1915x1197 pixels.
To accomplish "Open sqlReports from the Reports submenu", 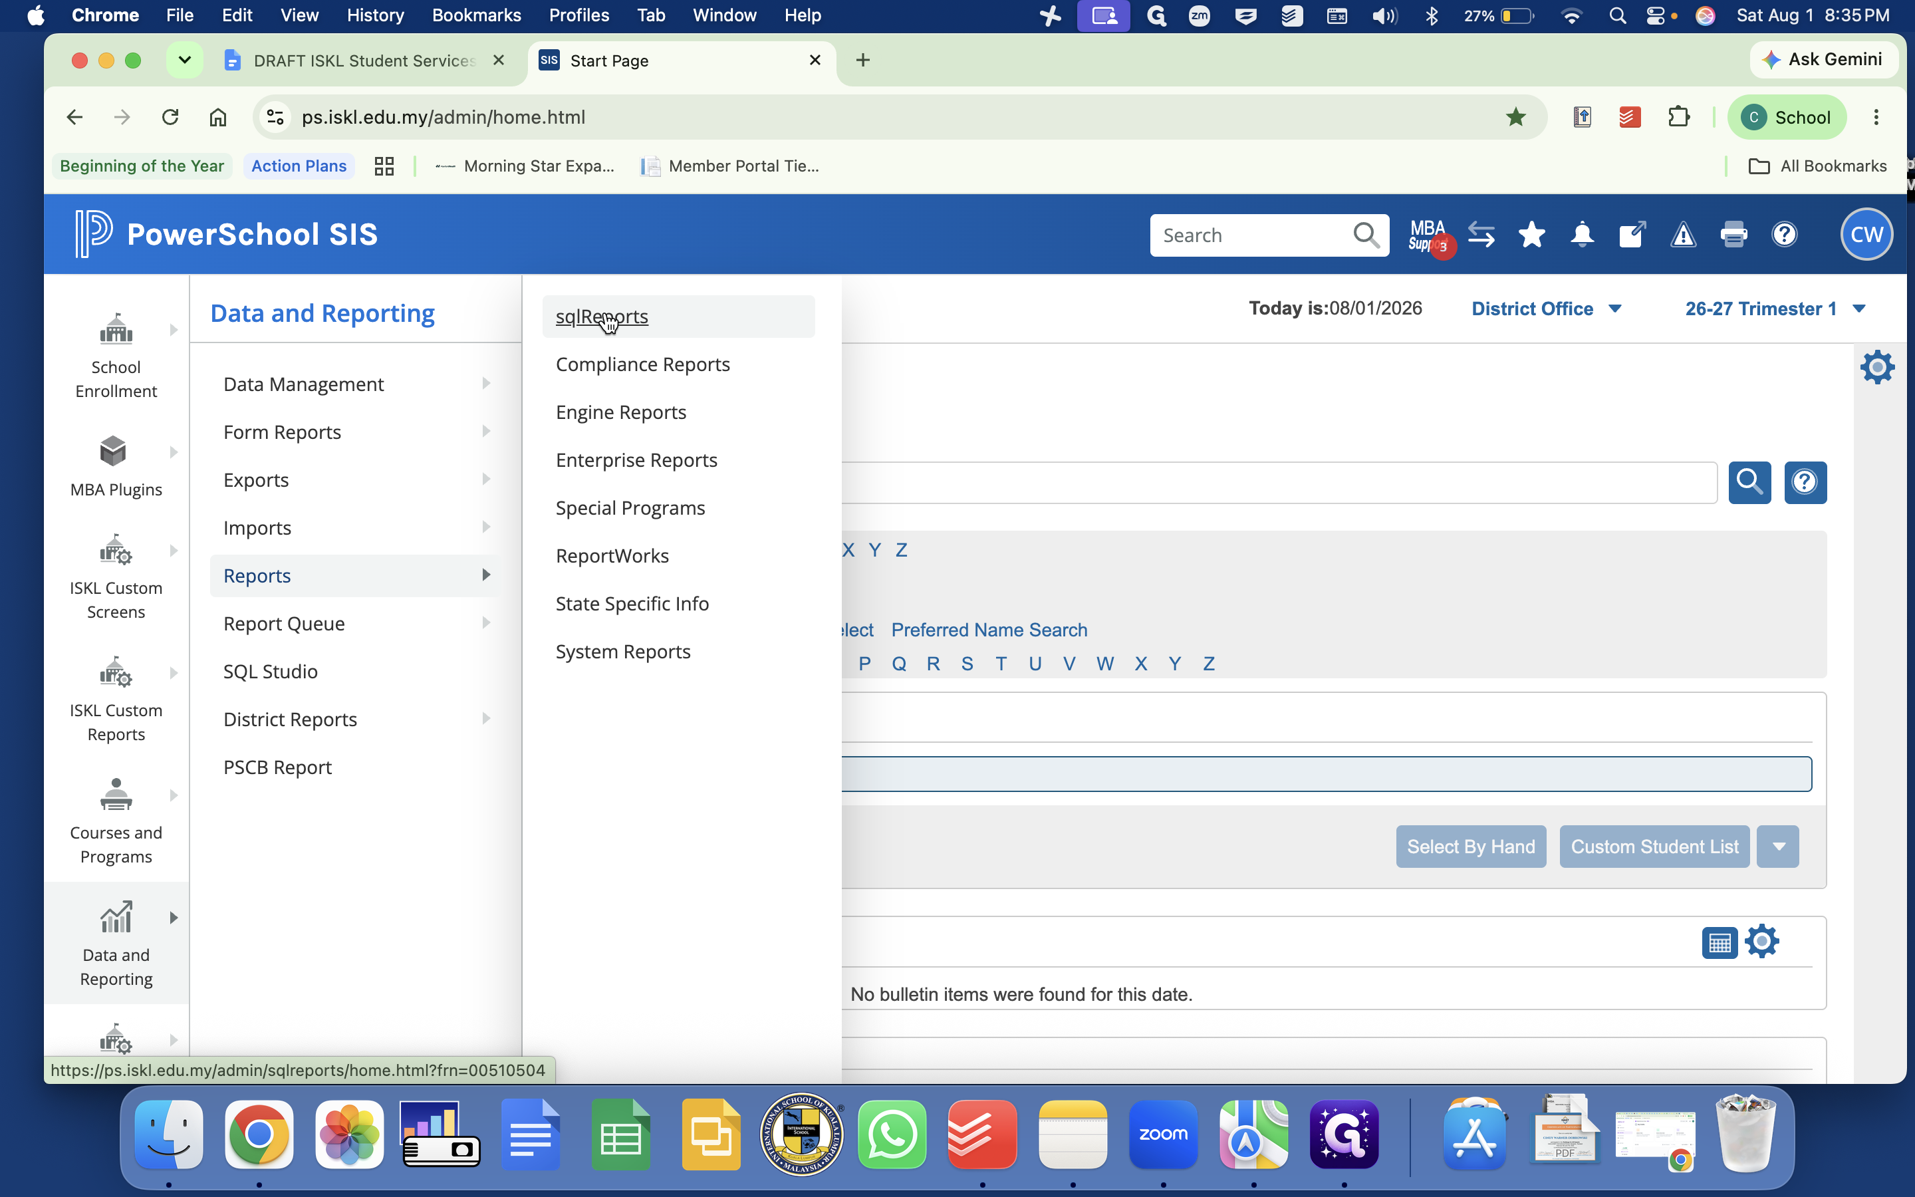I will pyautogui.click(x=601, y=317).
